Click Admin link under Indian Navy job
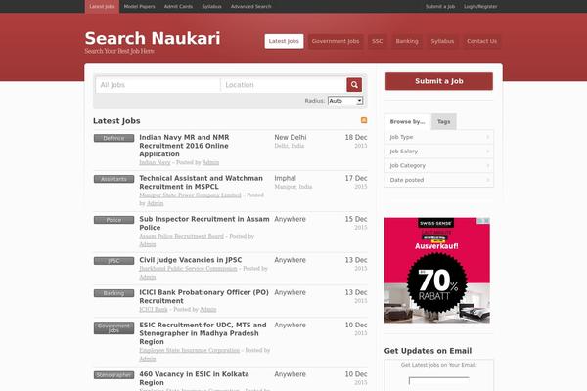Image resolution: width=587 pixels, height=391 pixels. pyautogui.click(x=210, y=162)
